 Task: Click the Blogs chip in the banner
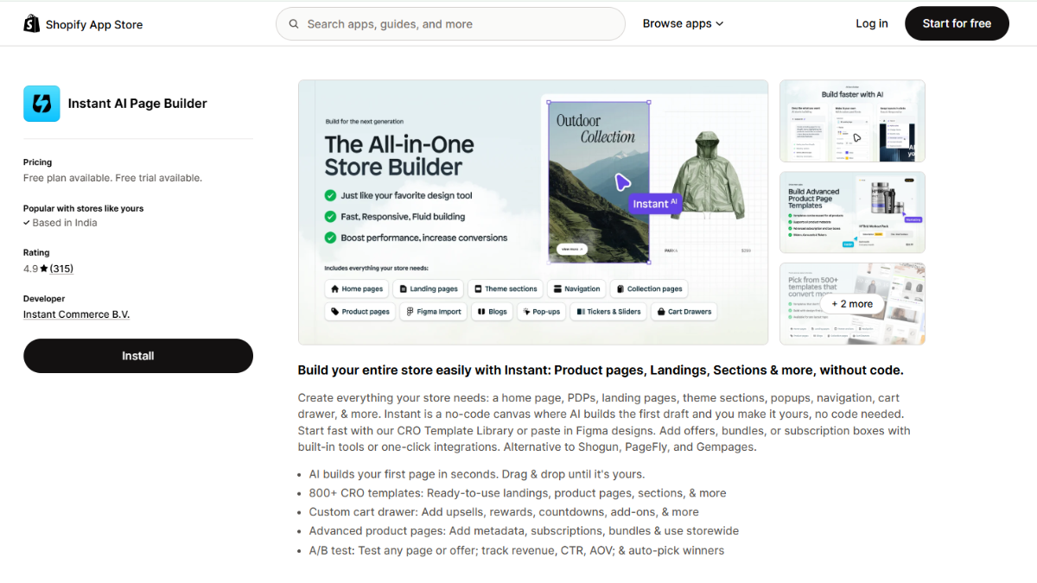[x=493, y=312]
